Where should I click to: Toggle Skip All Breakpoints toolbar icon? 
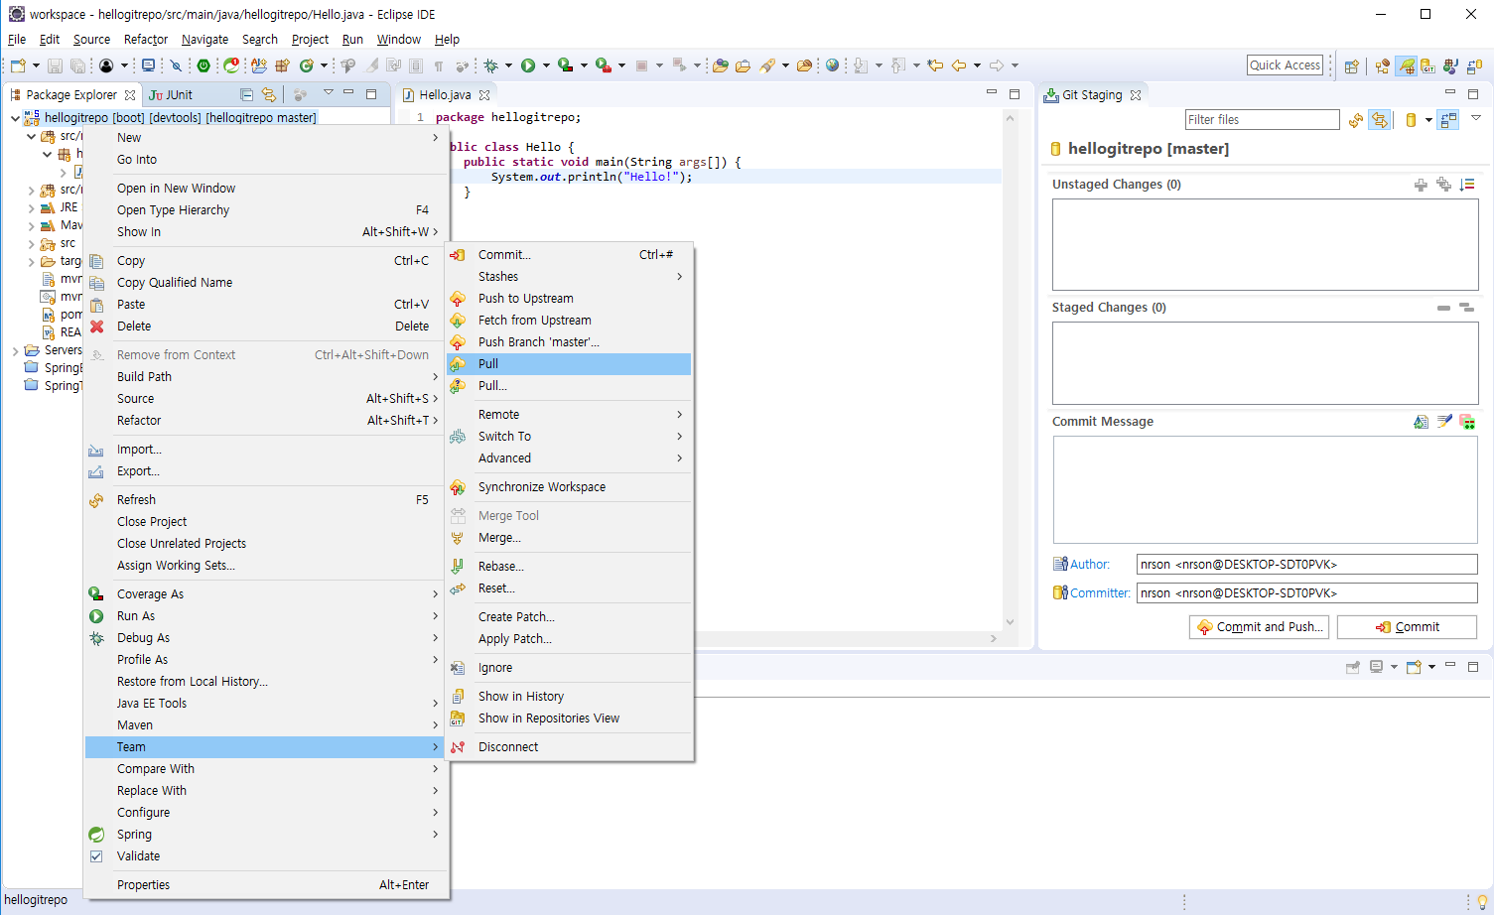tap(175, 65)
